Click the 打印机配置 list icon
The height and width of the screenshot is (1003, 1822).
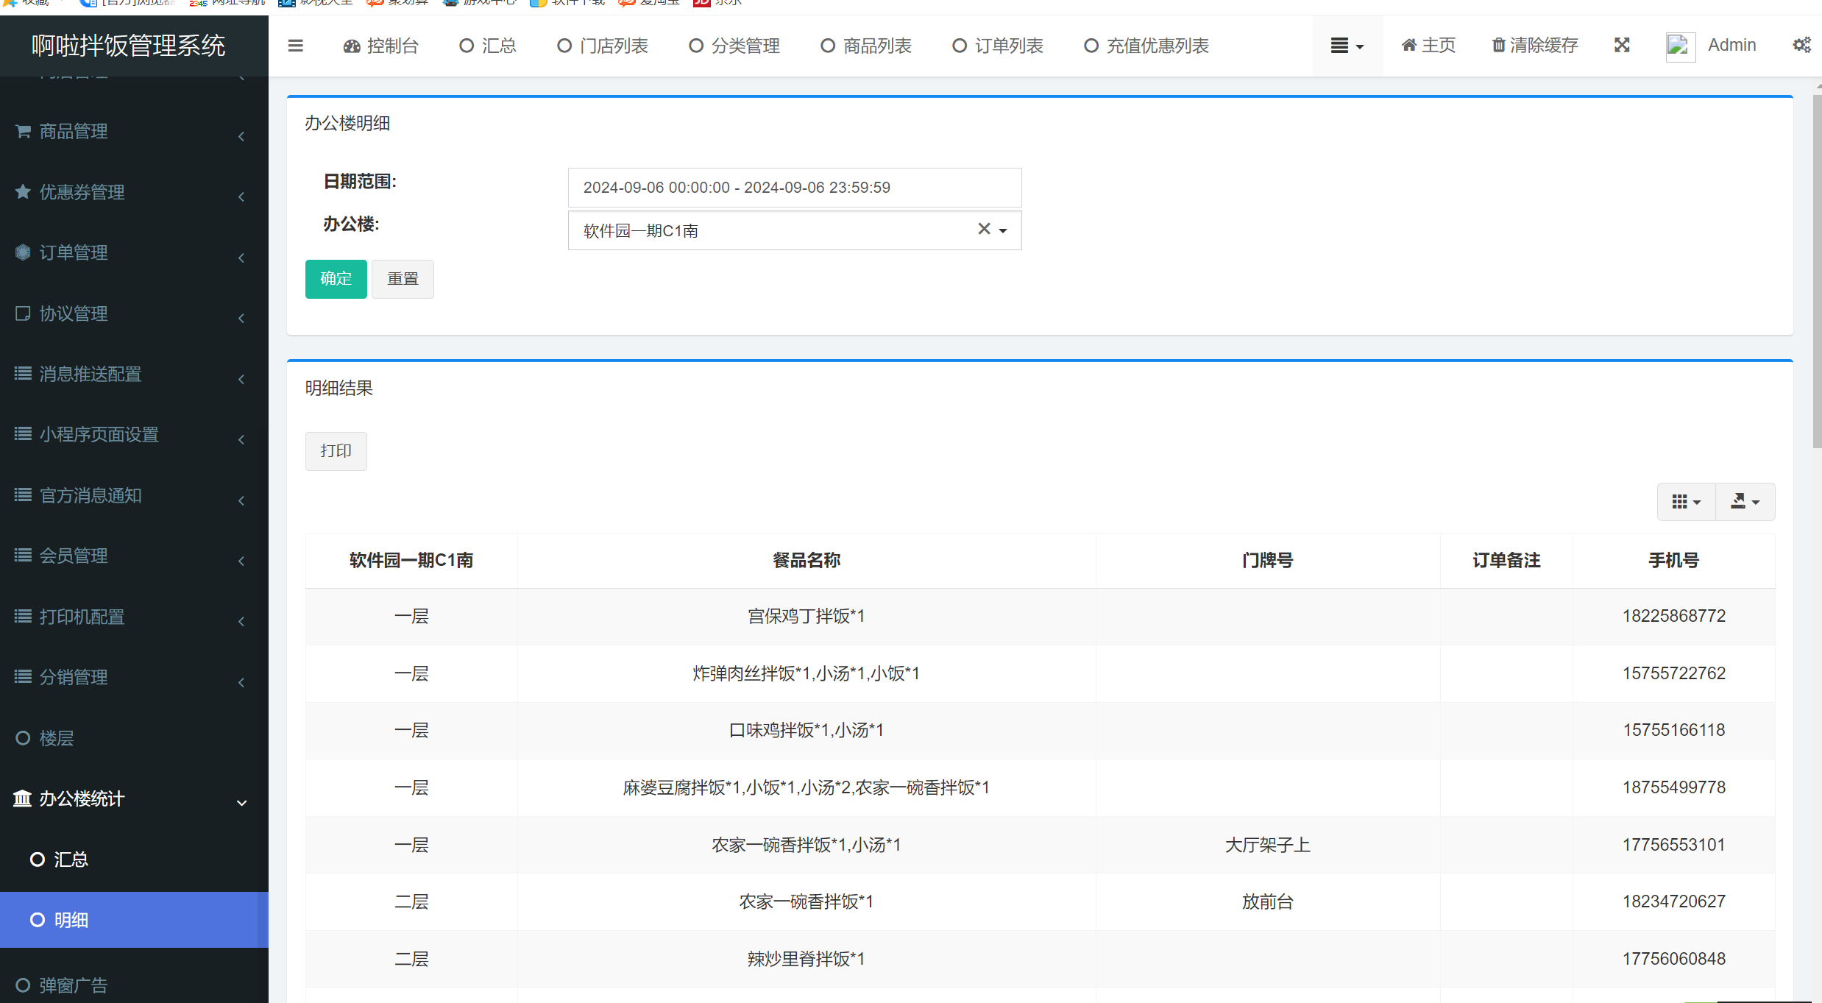[23, 617]
